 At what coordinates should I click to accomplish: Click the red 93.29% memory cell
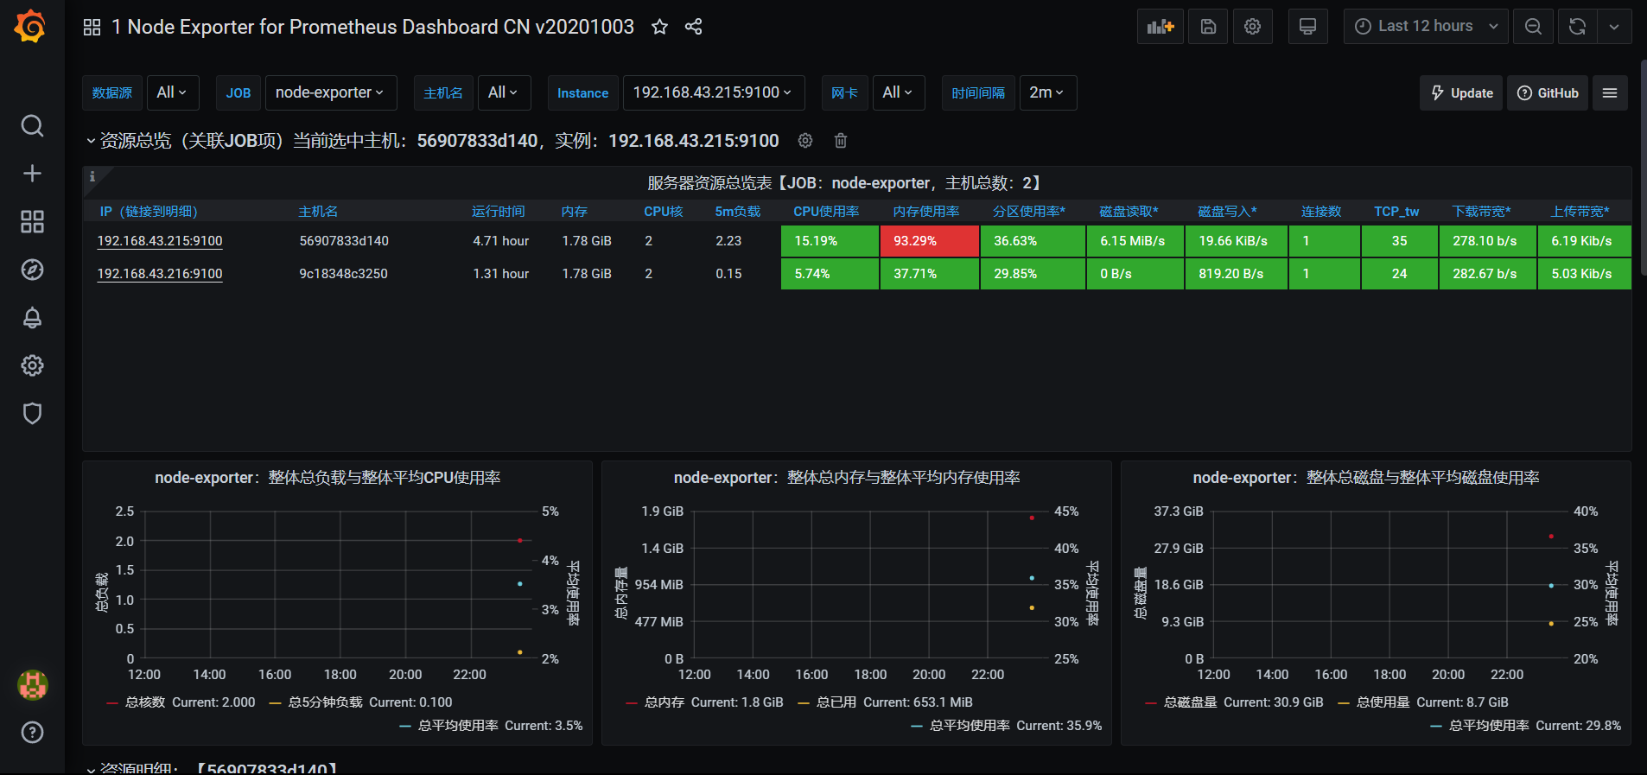(929, 241)
